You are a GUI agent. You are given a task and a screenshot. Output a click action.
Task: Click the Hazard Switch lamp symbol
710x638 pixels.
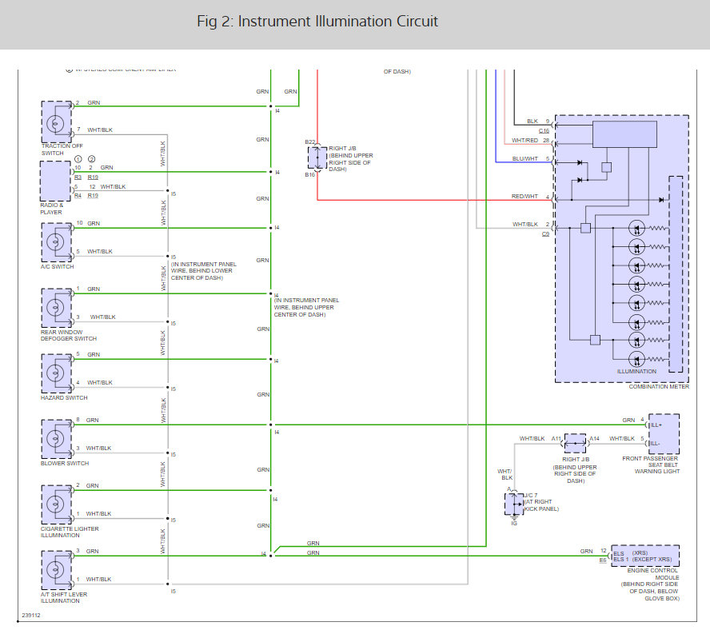(x=56, y=373)
